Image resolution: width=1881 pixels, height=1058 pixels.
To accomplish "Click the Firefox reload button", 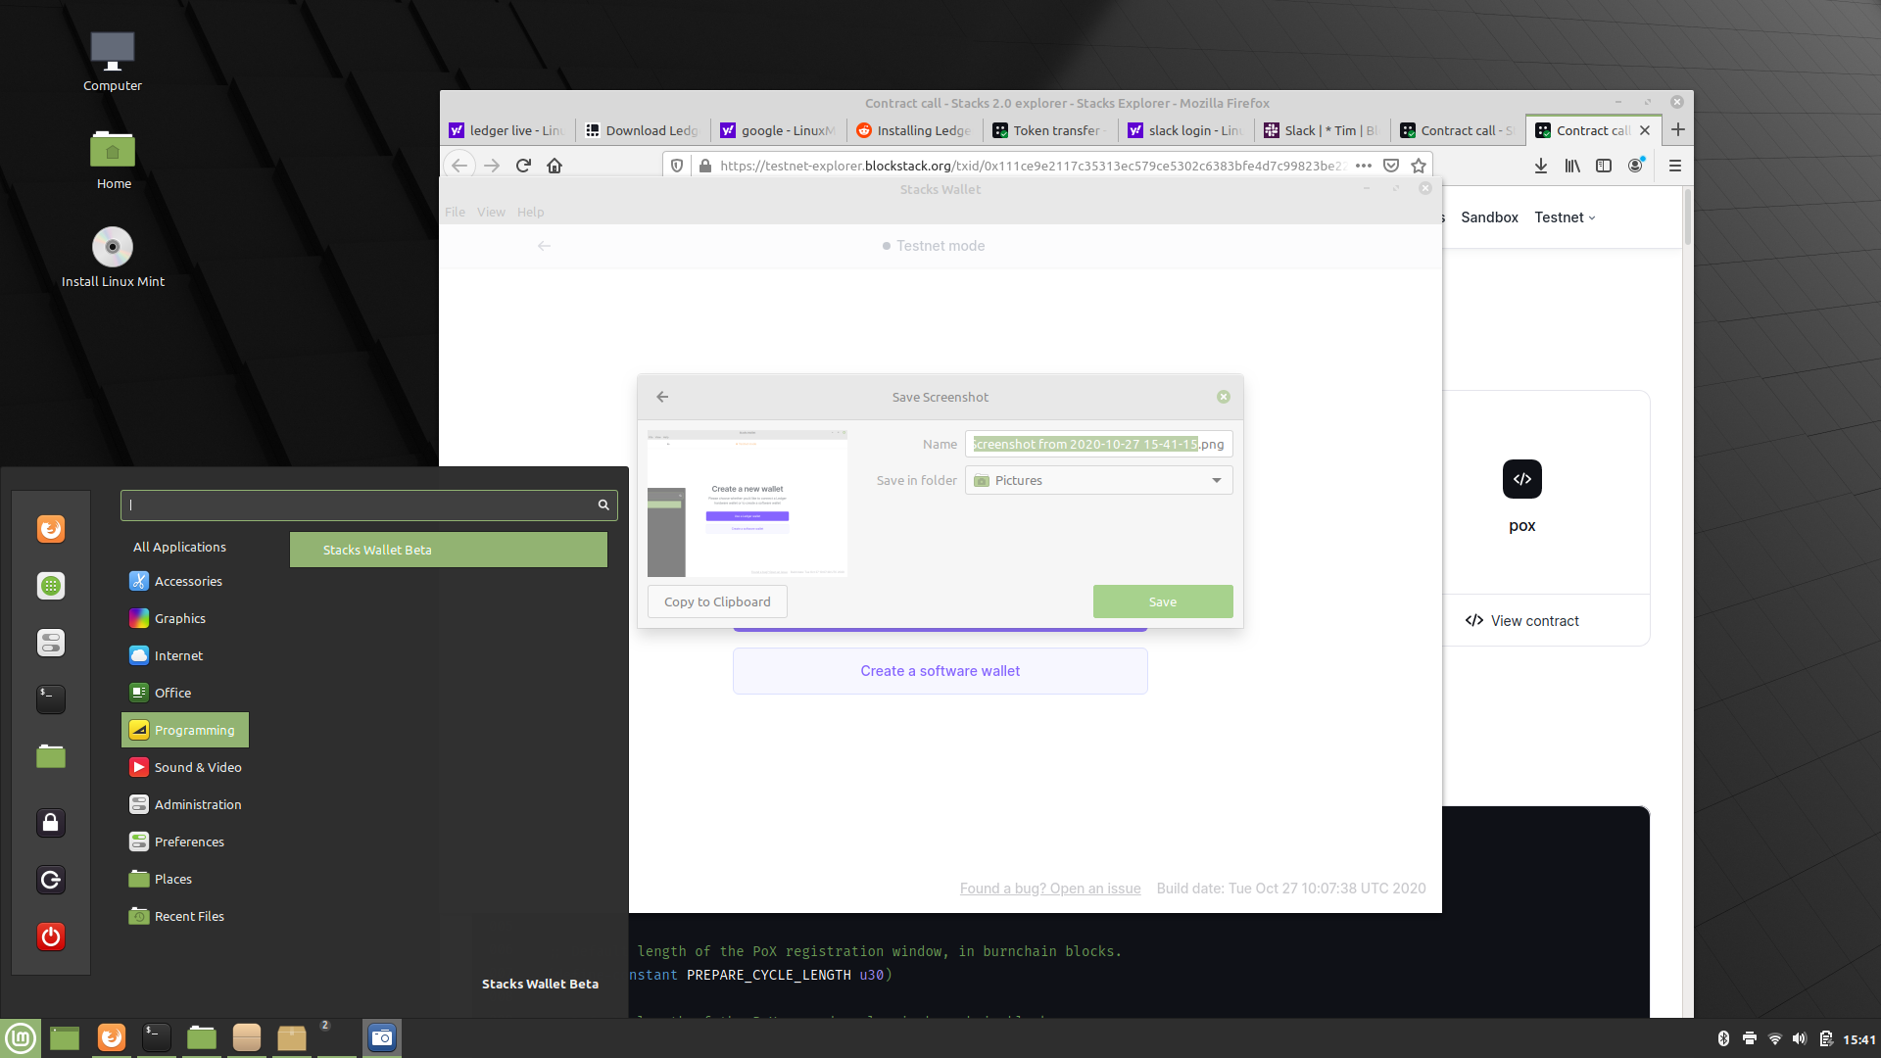I will (523, 166).
